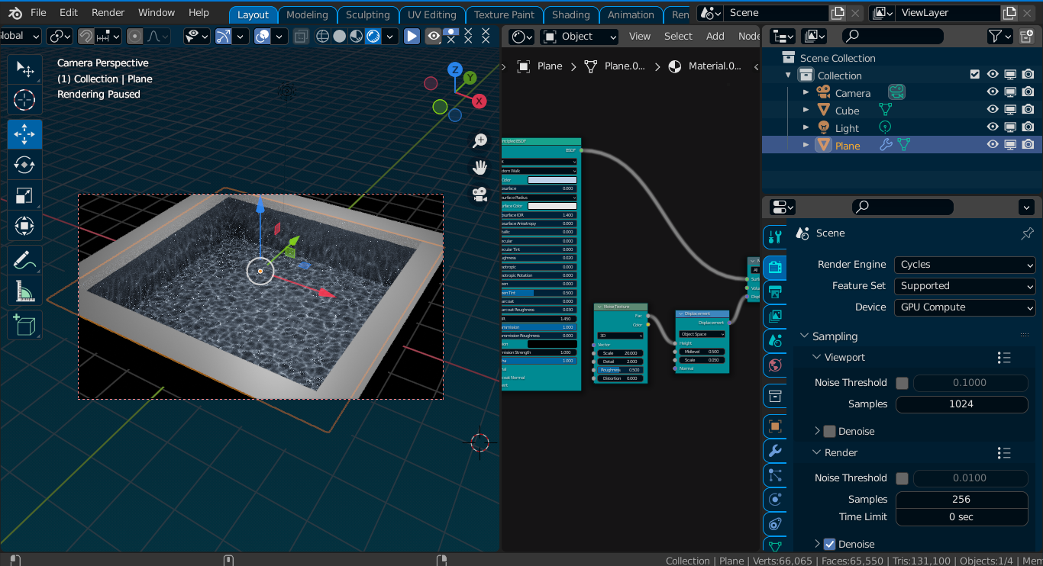Open the node editor Add menu
Viewport: 1043px width, 566px height.
click(715, 37)
